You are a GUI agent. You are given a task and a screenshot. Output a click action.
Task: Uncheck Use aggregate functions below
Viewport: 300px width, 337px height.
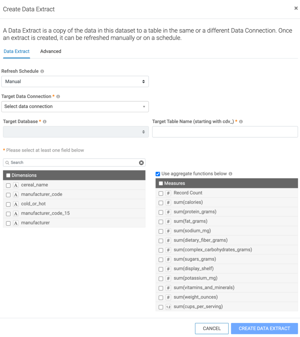point(158,174)
